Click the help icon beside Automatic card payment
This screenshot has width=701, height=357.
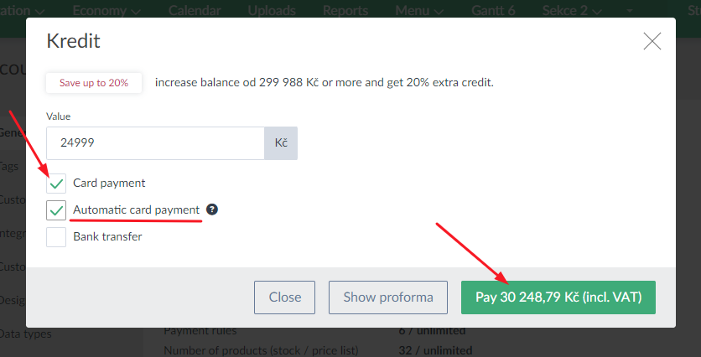212,210
